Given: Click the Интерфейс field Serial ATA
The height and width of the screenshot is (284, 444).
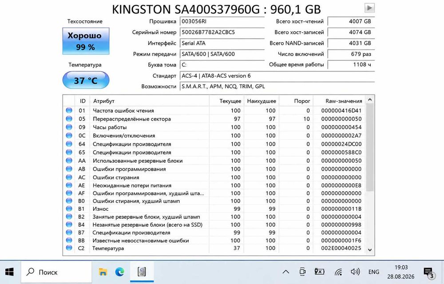Looking at the screenshot, I should point(222,43).
